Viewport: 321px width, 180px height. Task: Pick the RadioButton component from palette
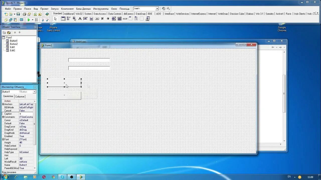click(108, 19)
